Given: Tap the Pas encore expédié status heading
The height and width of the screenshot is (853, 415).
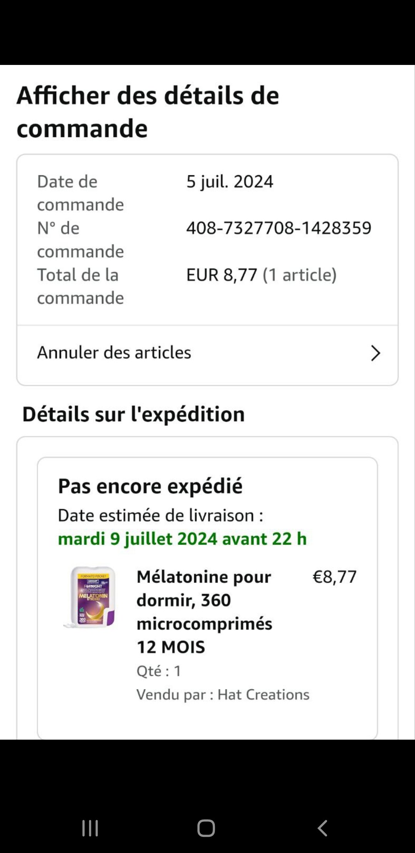Looking at the screenshot, I should (x=150, y=486).
